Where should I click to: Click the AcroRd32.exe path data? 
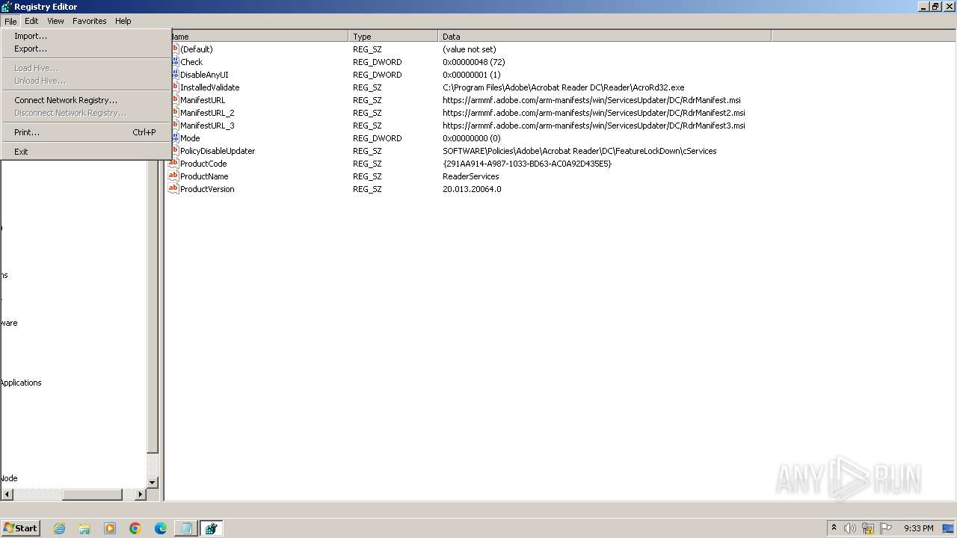pos(563,87)
